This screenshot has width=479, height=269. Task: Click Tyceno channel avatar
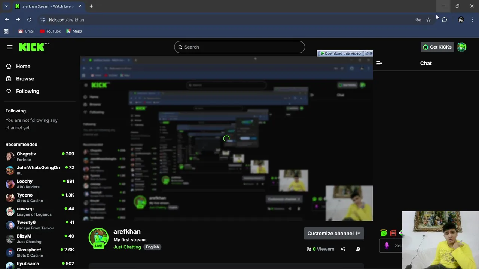pos(10,198)
